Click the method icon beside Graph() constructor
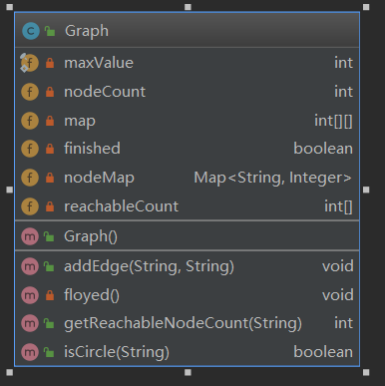The height and width of the screenshot is (386, 385). [30, 236]
